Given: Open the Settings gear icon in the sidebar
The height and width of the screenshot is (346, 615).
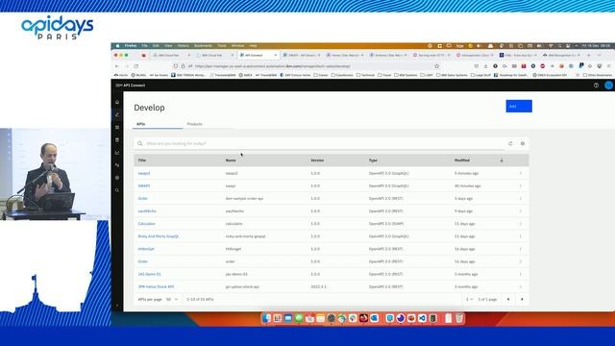Looking at the screenshot, I should [117, 178].
